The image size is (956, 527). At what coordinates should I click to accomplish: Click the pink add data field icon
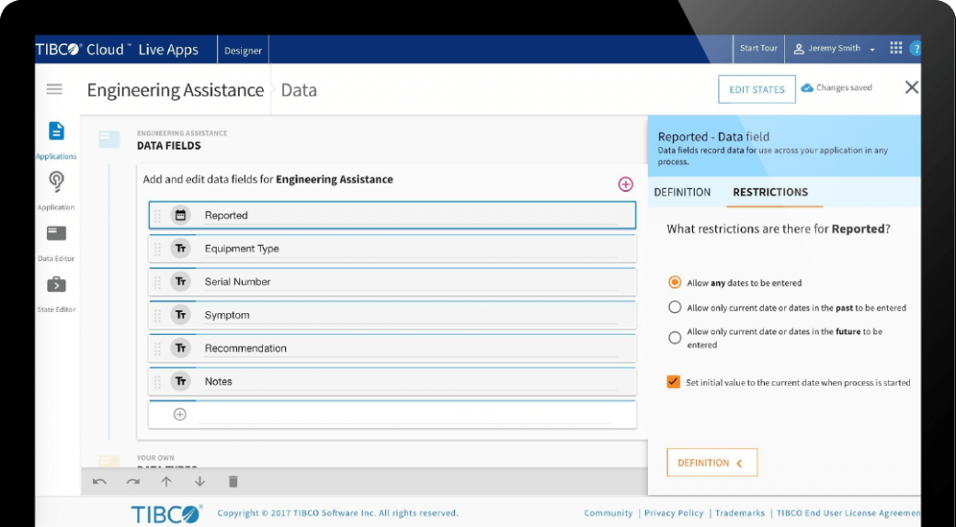click(x=626, y=184)
